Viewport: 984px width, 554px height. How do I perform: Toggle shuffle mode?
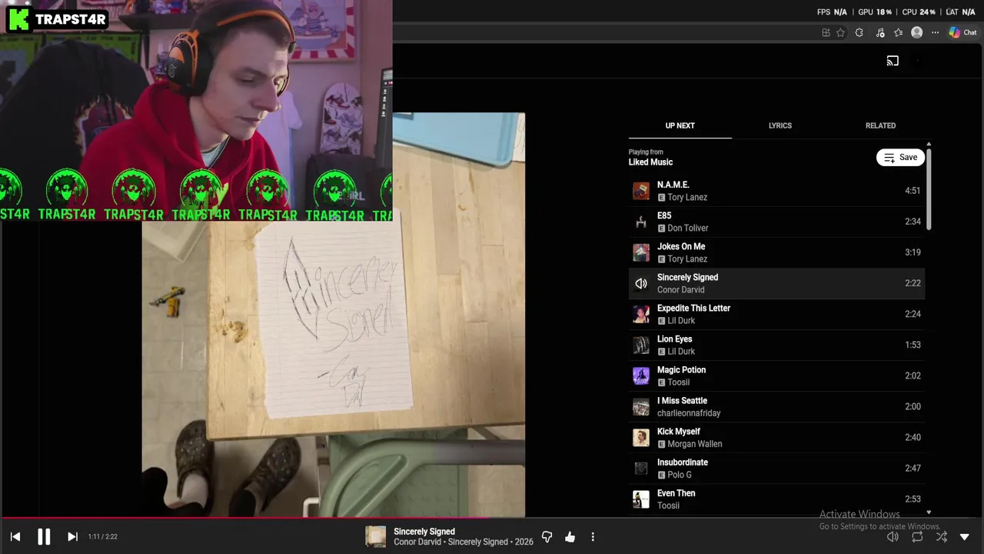(942, 536)
